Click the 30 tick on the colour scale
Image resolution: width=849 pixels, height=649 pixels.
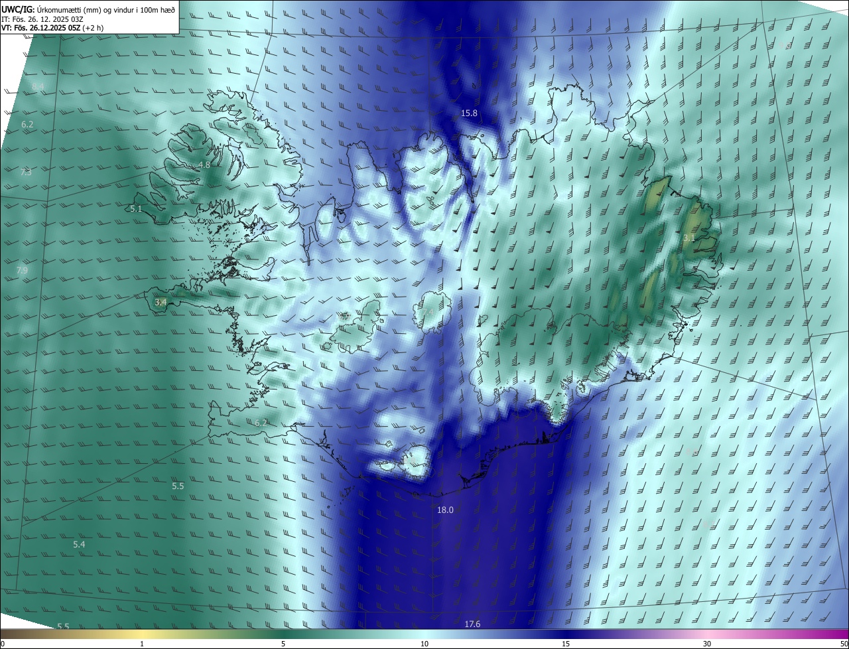pyautogui.click(x=707, y=644)
